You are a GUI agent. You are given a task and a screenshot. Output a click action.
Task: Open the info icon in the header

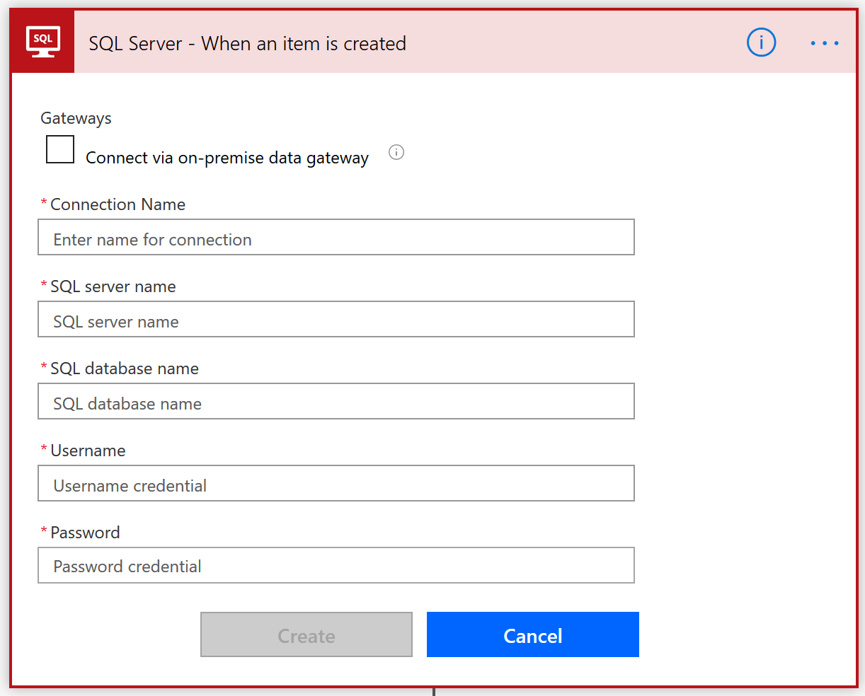coord(762,43)
